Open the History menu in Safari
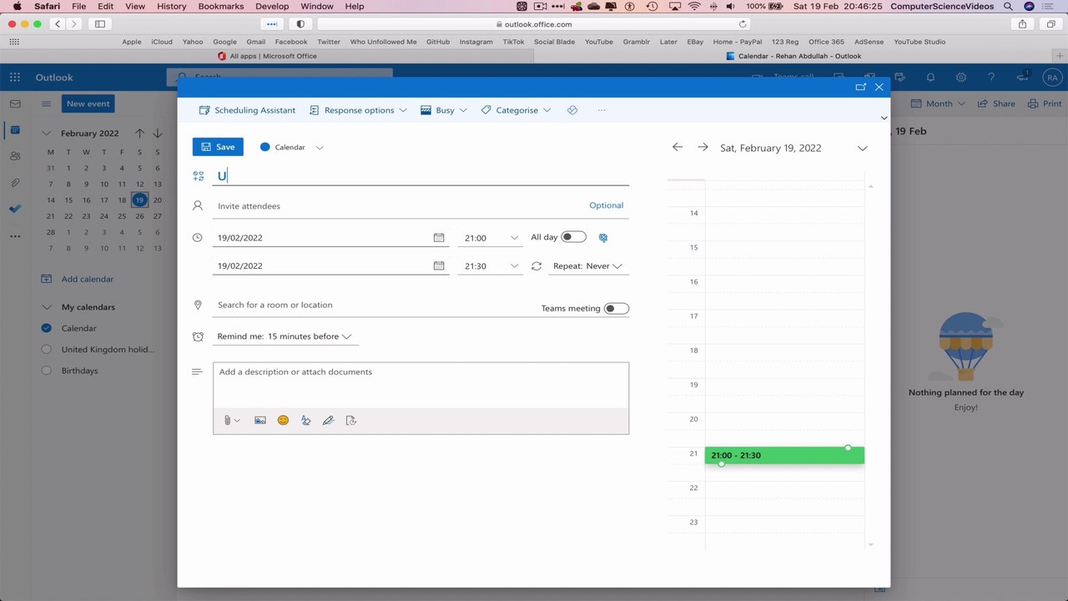The image size is (1068, 601). click(x=172, y=6)
